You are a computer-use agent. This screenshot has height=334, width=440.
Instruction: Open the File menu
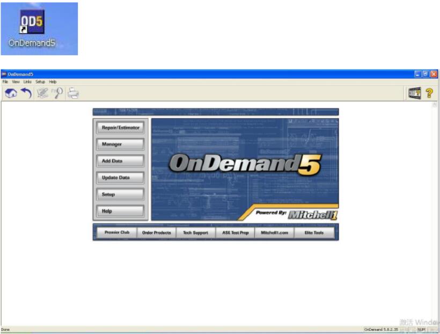(x=5, y=82)
